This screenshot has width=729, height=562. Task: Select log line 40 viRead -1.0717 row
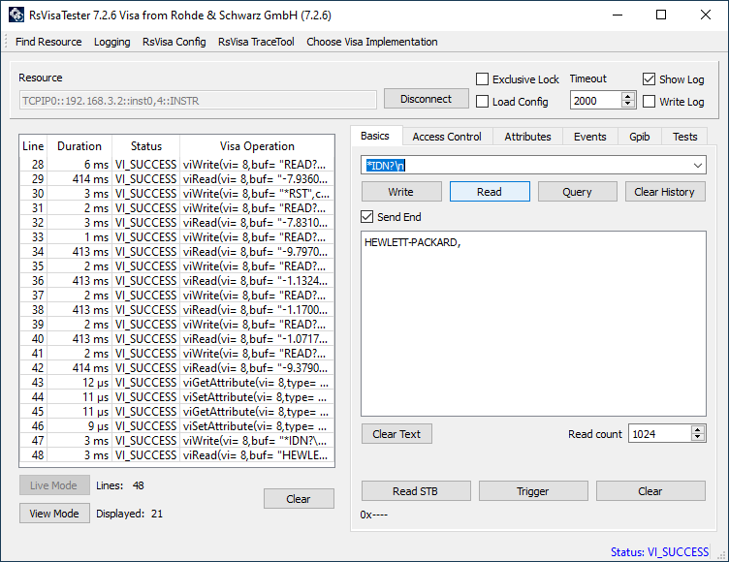176,338
